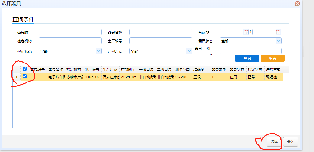Click the JH06-077 serial cell
This screenshot has width=314, height=152.
92,77
